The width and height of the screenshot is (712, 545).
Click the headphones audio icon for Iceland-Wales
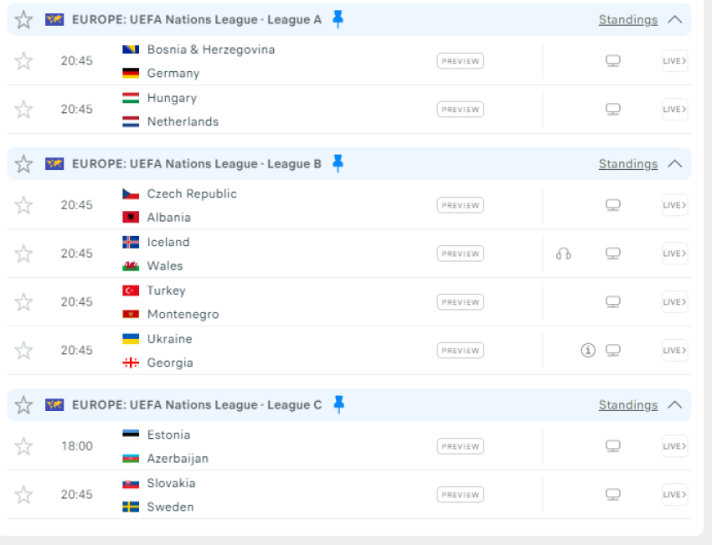564,254
